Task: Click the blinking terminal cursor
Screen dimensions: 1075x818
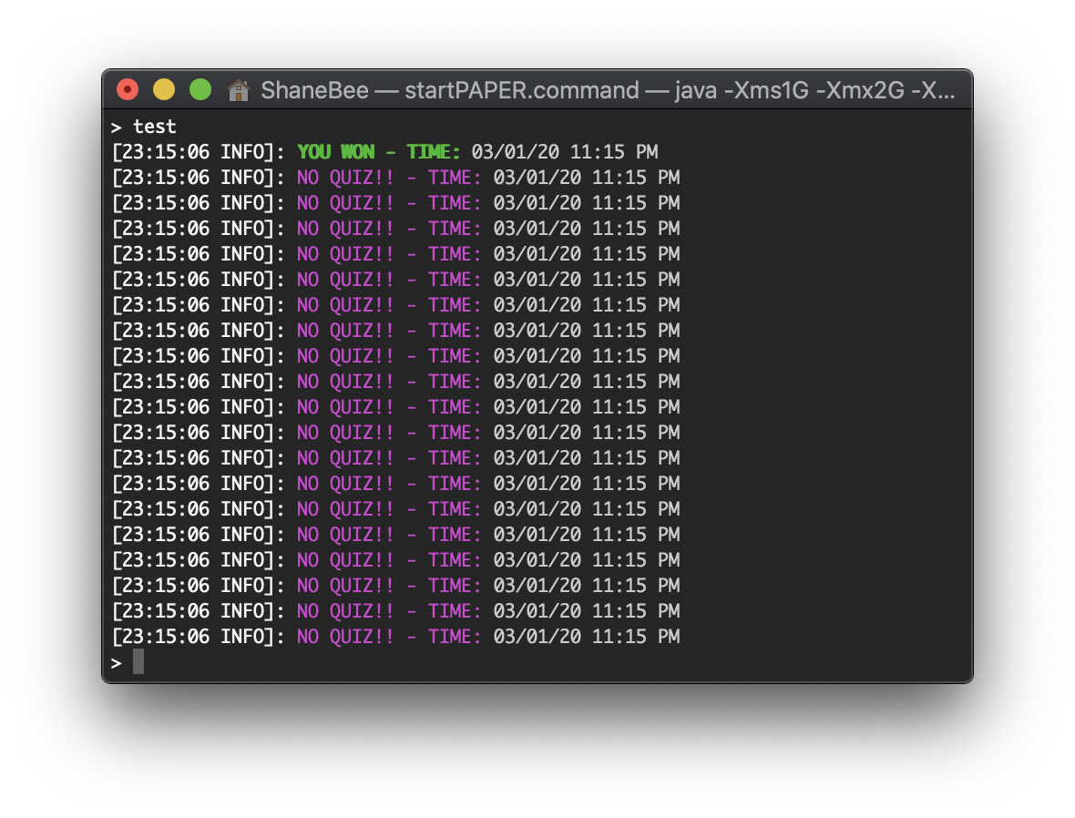Action: pyautogui.click(x=138, y=661)
